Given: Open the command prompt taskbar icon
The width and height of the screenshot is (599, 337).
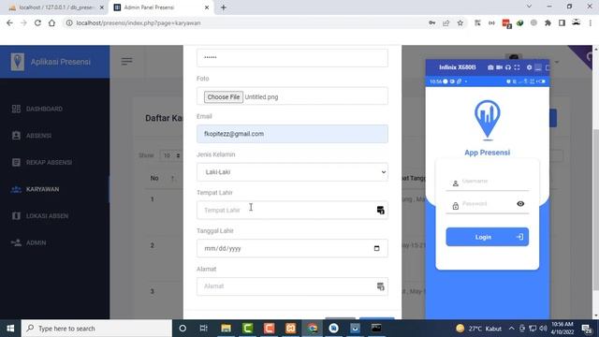Looking at the screenshot, I should [376, 329].
